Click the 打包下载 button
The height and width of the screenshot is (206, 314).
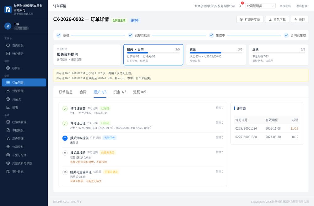tap(277, 19)
